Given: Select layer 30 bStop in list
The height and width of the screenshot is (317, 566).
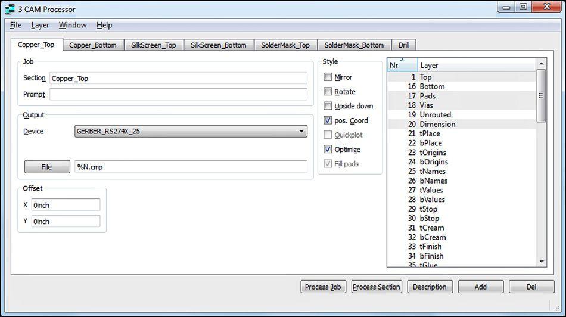Looking at the screenshot, I should [462, 218].
